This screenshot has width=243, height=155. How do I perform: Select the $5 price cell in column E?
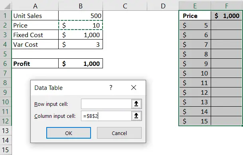coord(195,25)
